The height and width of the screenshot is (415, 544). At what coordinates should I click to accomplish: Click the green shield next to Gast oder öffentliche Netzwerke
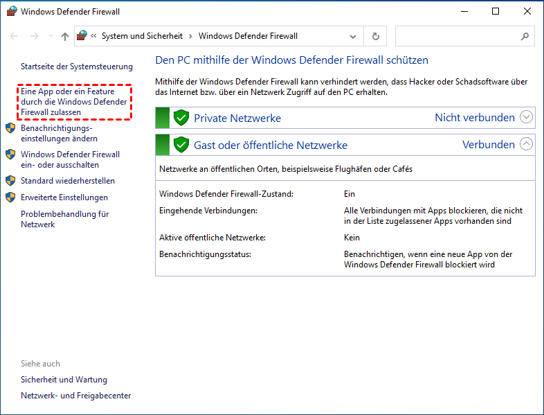[x=181, y=145]
